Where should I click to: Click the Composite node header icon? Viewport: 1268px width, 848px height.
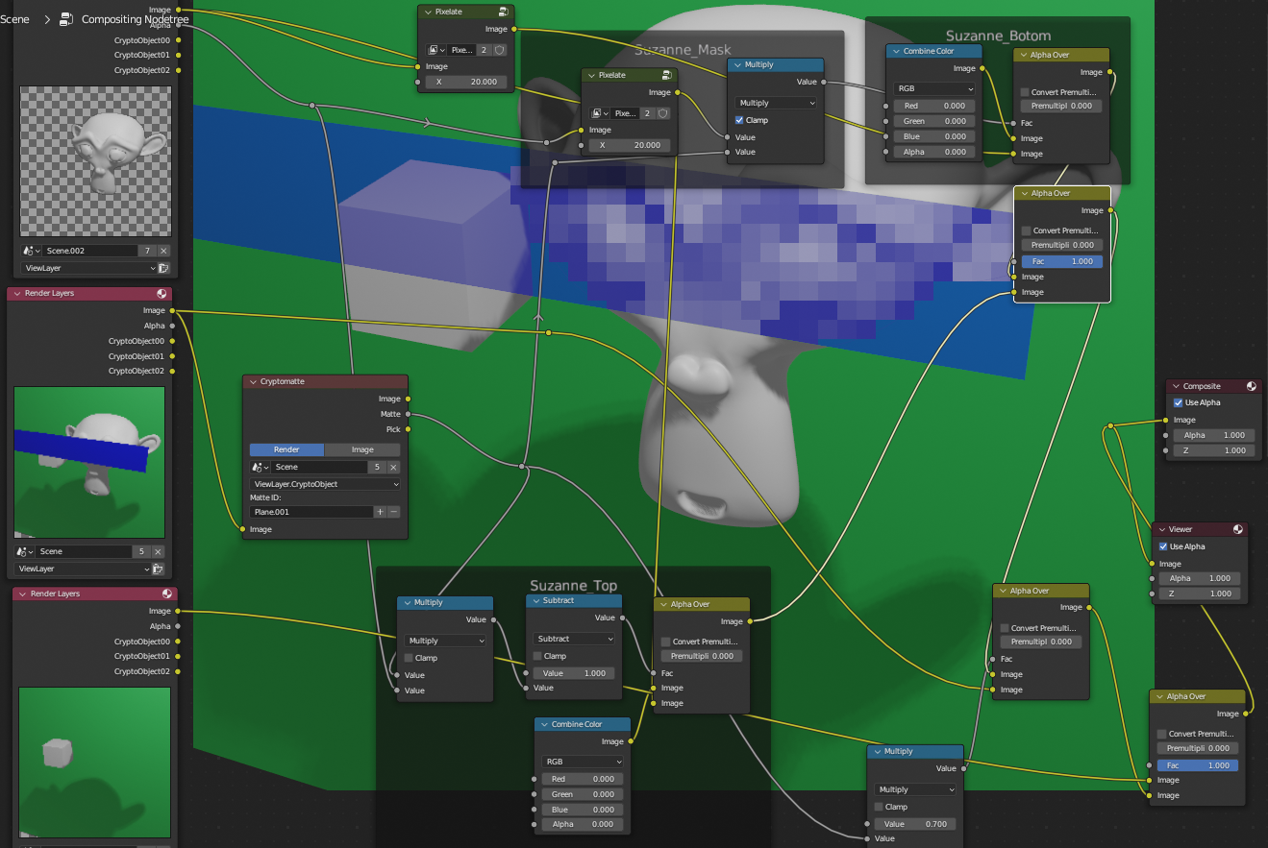(x=1252, y=386)
